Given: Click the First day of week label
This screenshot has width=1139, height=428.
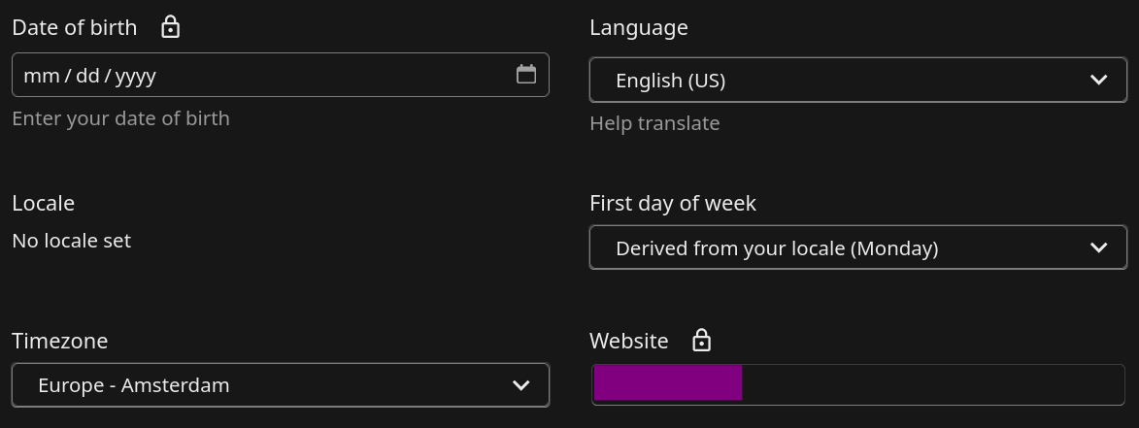Looking at the screenshot, I should (x=673, y=203).
